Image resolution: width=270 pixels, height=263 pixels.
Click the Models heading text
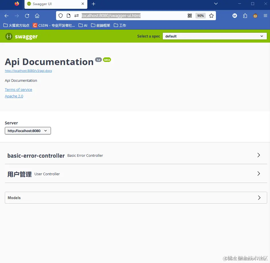click(14, 198)
